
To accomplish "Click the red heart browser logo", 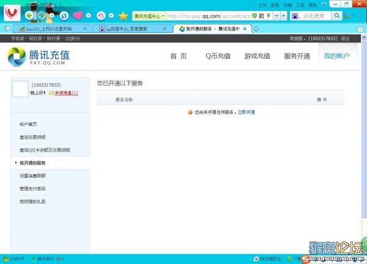I will tap(12, 13).
